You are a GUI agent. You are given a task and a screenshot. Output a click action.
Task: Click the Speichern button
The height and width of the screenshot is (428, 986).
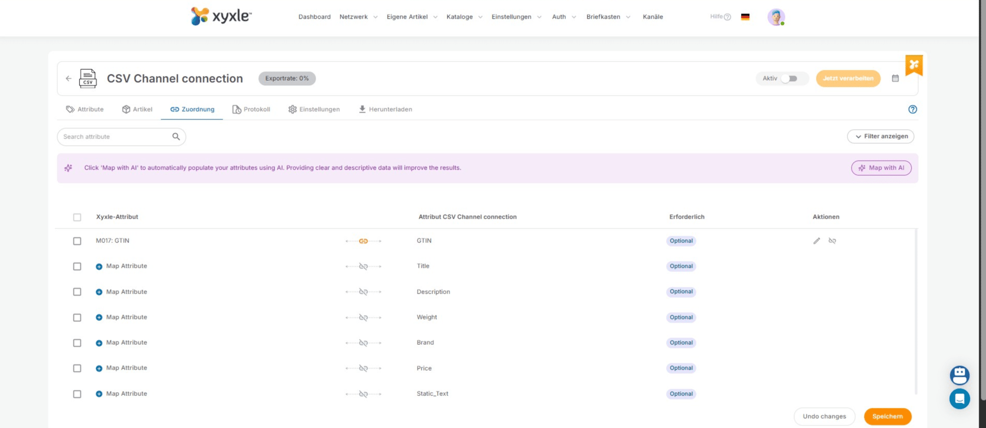click(887, 417)
